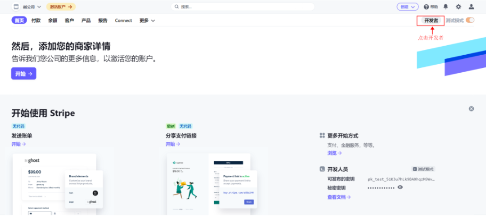The width and height of the screenshot is (486, 223).
Task: Click the 发送账单 heading
Action: (x=22, y=135)
